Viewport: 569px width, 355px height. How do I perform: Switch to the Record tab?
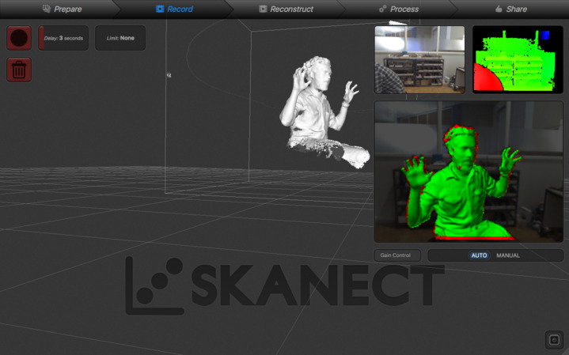coord(175,9)
